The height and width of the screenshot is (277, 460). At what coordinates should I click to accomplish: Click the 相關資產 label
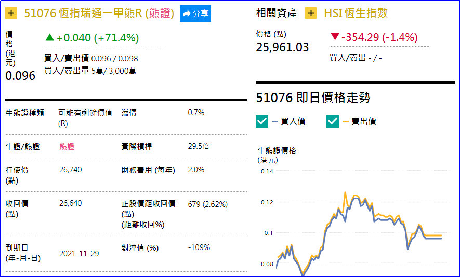277,13
